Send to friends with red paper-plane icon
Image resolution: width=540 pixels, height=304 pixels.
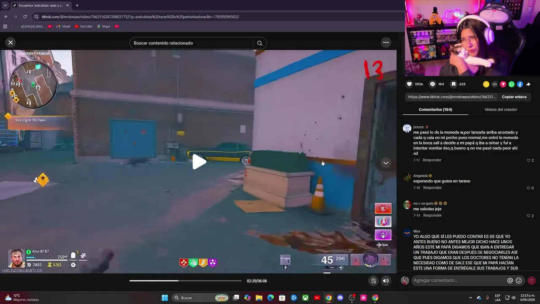point(503,84)
